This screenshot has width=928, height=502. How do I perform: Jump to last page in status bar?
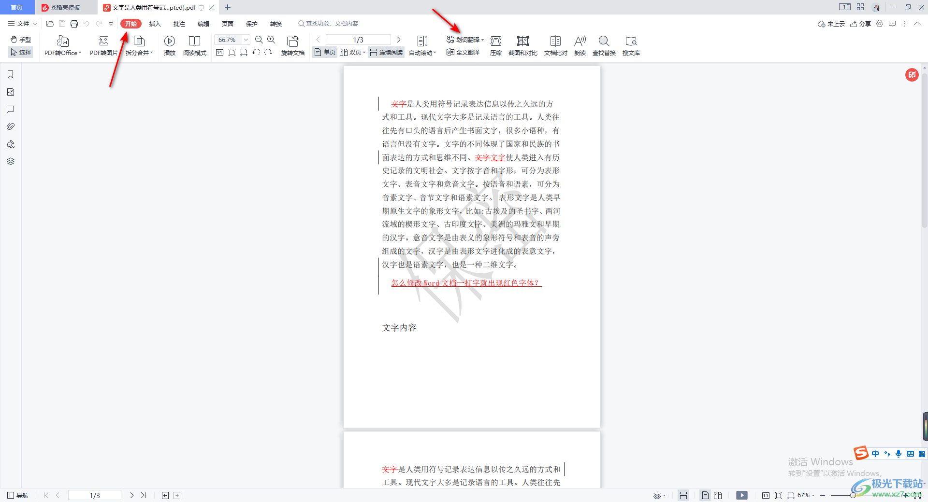(x=144, y=495)
